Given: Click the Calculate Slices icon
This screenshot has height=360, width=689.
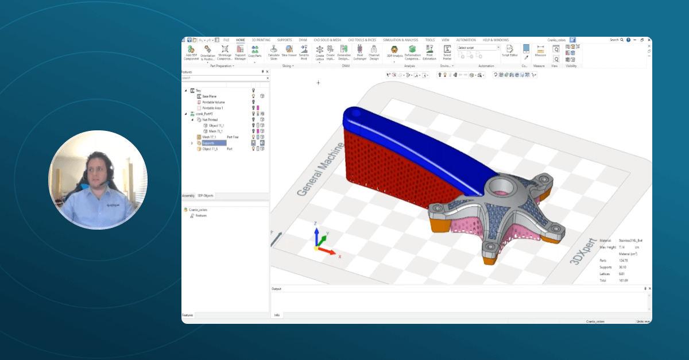Looking at the screenshot, I should point(274,51).
